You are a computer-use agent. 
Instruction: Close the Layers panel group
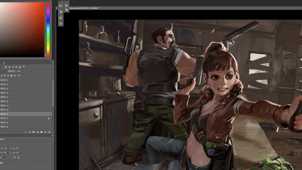click(53, 61)
